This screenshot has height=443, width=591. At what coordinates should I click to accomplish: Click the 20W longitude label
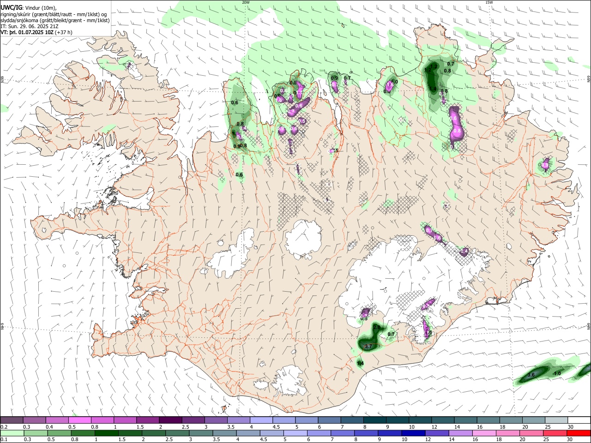coord(246,2)
